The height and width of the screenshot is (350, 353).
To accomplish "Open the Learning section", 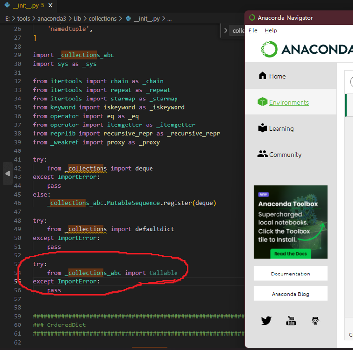I will pyautogui.click(x=290, y=128).
